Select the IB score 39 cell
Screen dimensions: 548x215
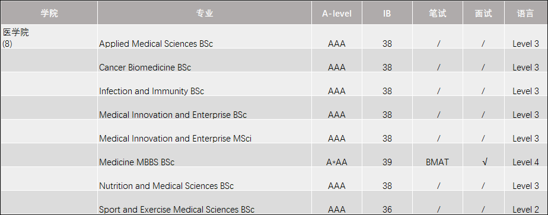[387, 155]
